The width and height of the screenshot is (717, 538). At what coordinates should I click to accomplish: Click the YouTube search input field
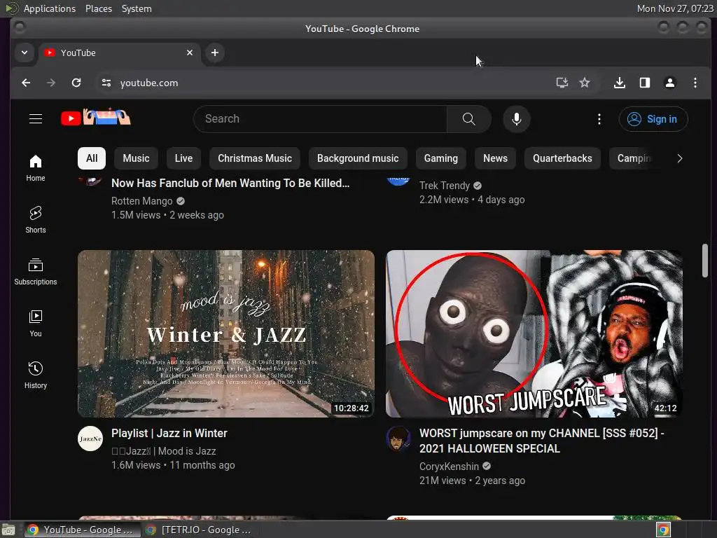point(320,119)
